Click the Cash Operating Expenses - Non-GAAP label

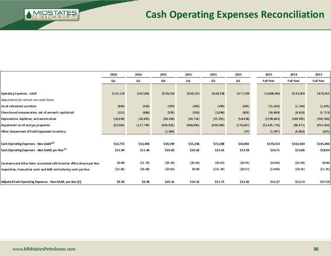tap(28, 144)
